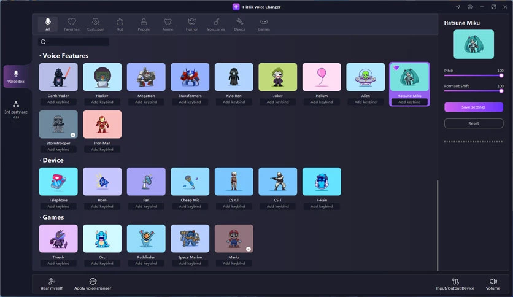Collapse the Voice Features section
513x297 pixels.
[x=40, y=56]
